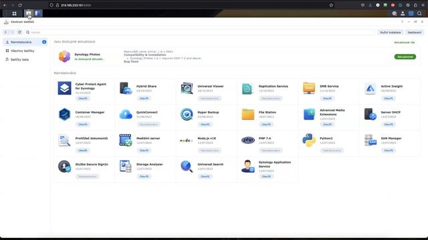Click Otevřít under Active Insight
This screenshot has height=240, width=428.
click(389, 99)
